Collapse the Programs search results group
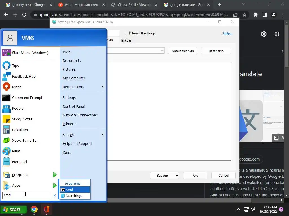The width and height of the screenshot is (289, 216). 62,183
